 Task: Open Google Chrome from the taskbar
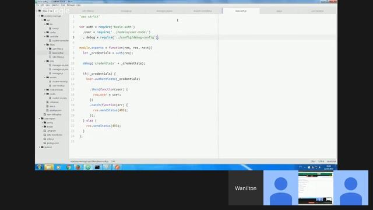(x=69, y=167)
